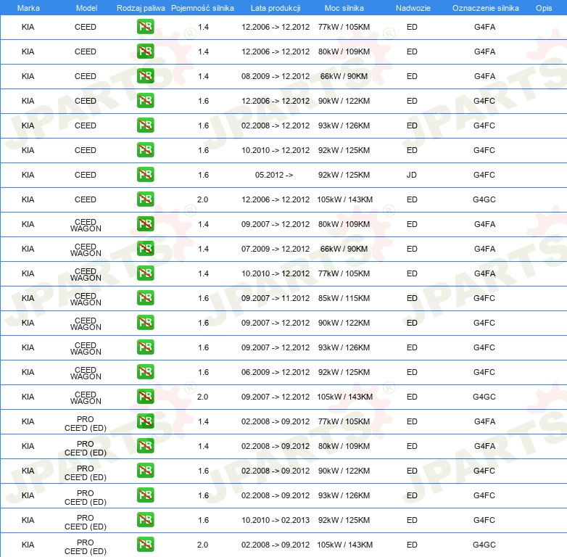Click the fuel icon in the CEED WAGON 85kW/115KM row
Screen dimensions: 567x557
point(145,299)
